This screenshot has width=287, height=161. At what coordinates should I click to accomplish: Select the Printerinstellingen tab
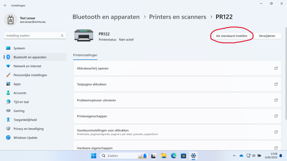click(85, 55)
